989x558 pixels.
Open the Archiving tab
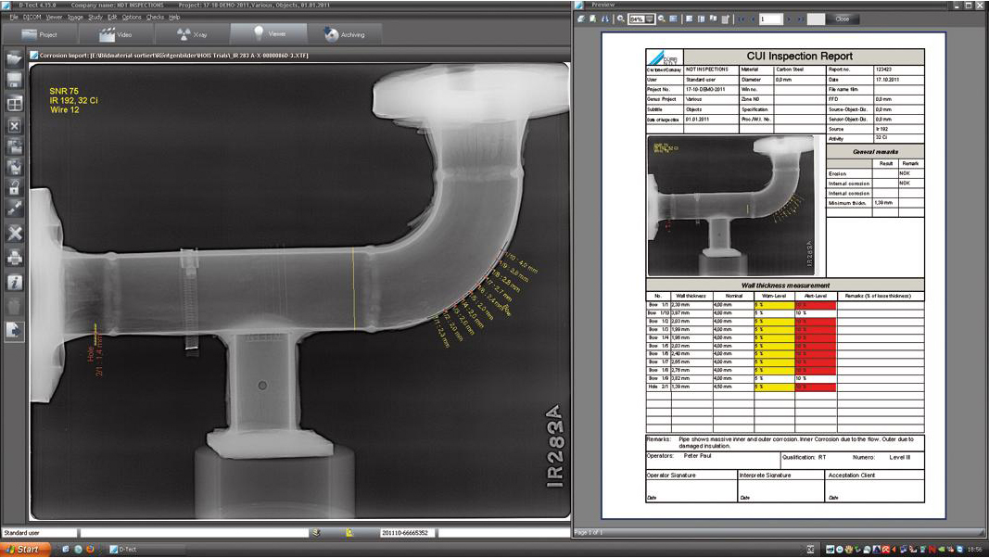(x=344, y=34)
